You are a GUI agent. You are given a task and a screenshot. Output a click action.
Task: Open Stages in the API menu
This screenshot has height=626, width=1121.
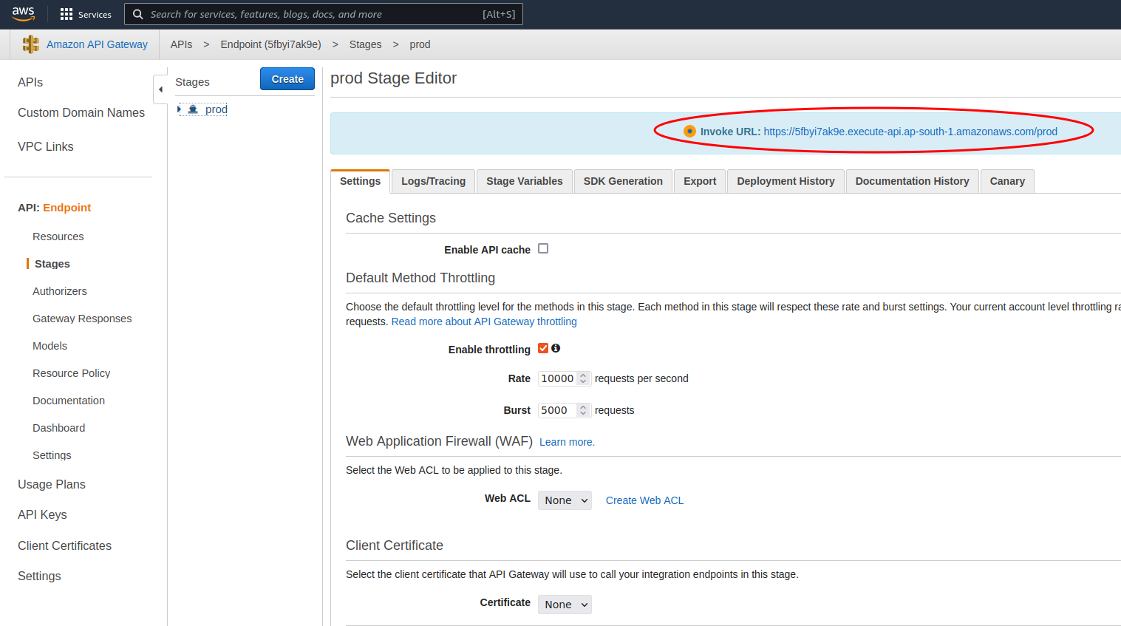pyautogui.click(x=52, y=264)
